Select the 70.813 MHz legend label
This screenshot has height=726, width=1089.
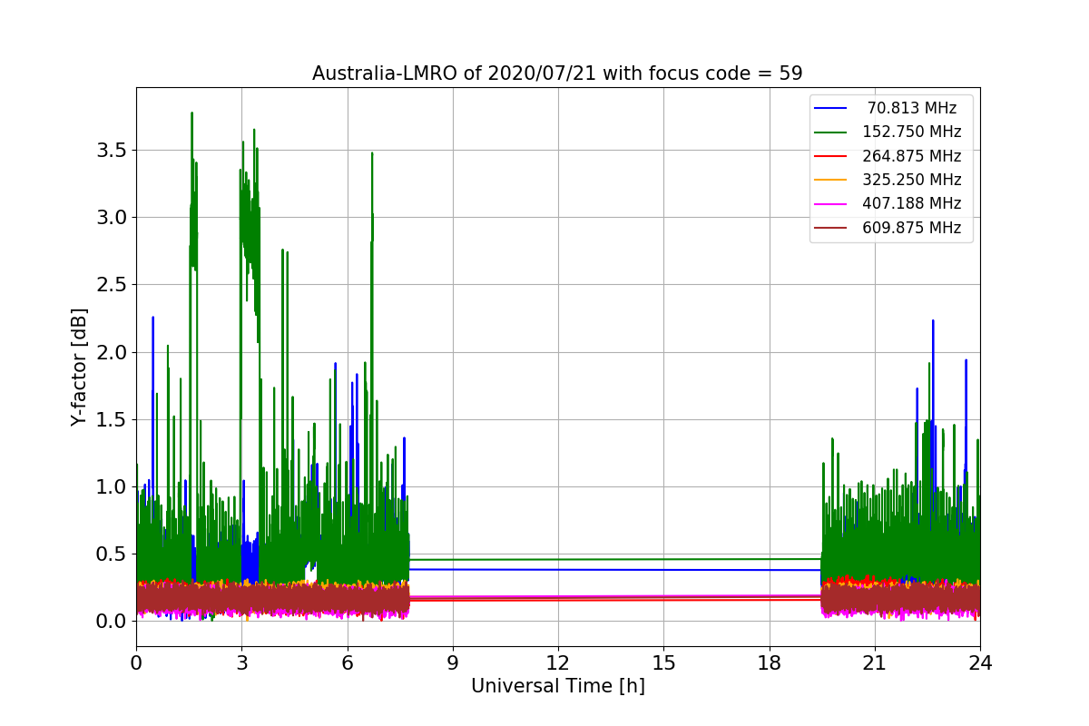click(x=912, y=108)
